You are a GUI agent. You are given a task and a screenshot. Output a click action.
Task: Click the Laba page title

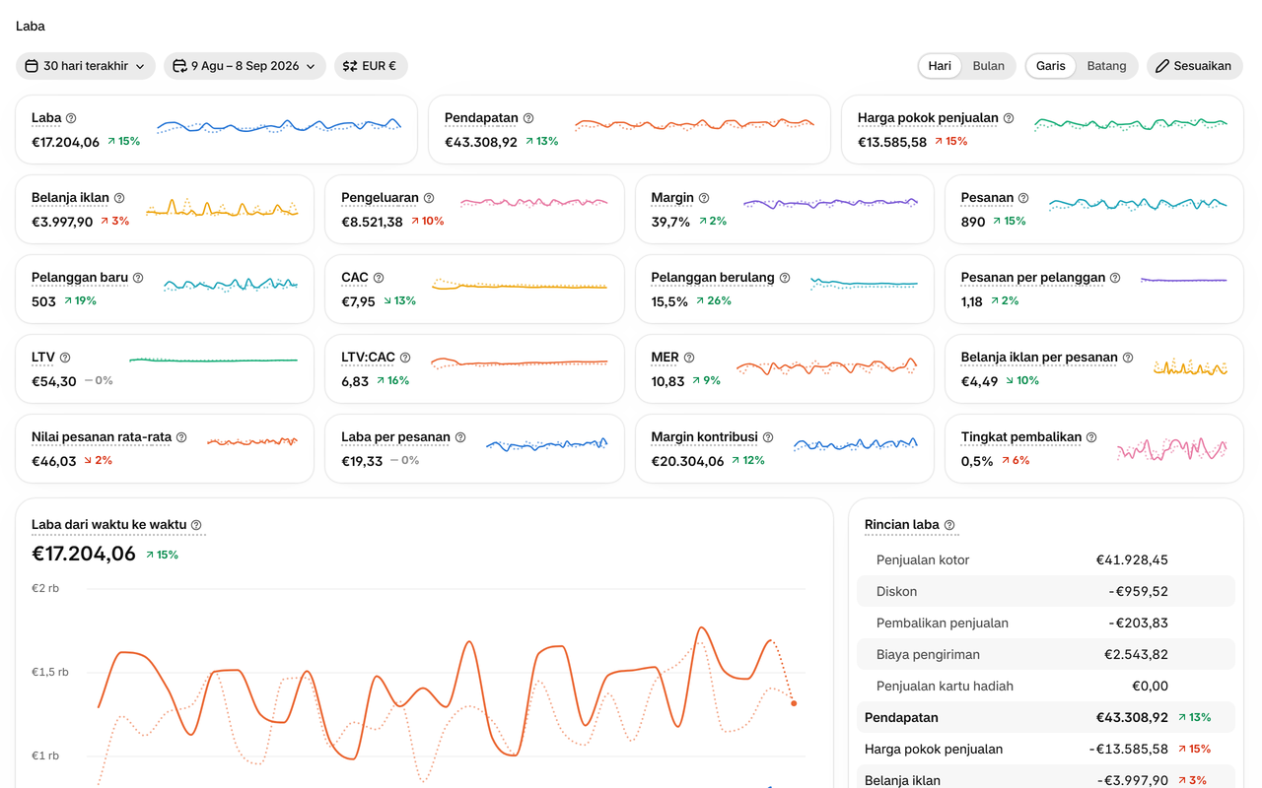31,27
